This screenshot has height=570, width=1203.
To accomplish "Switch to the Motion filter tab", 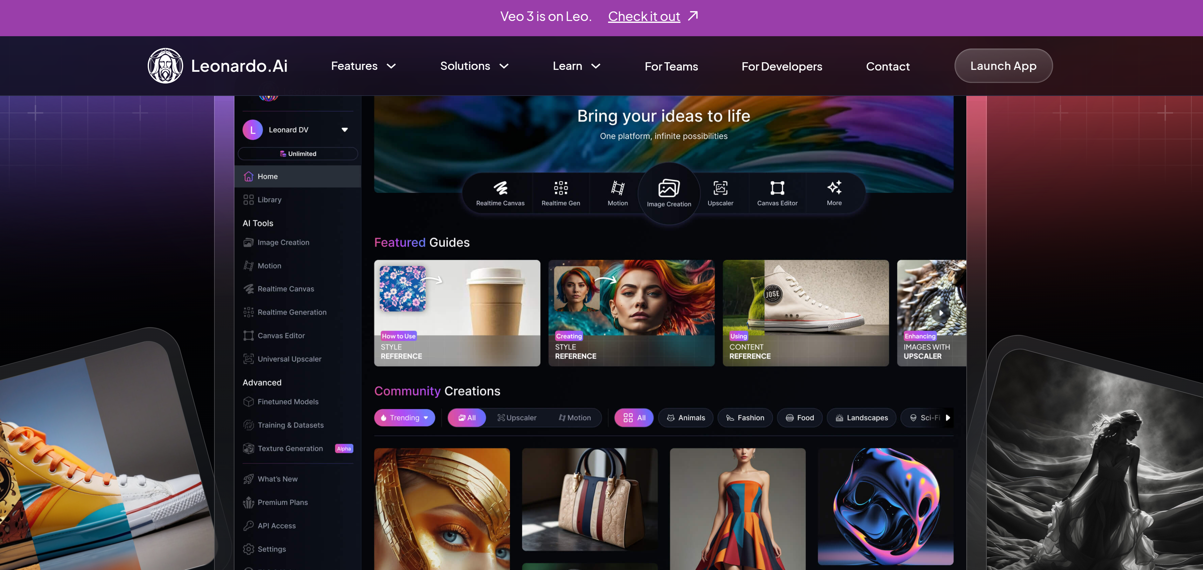I will (x=574, y=417).
